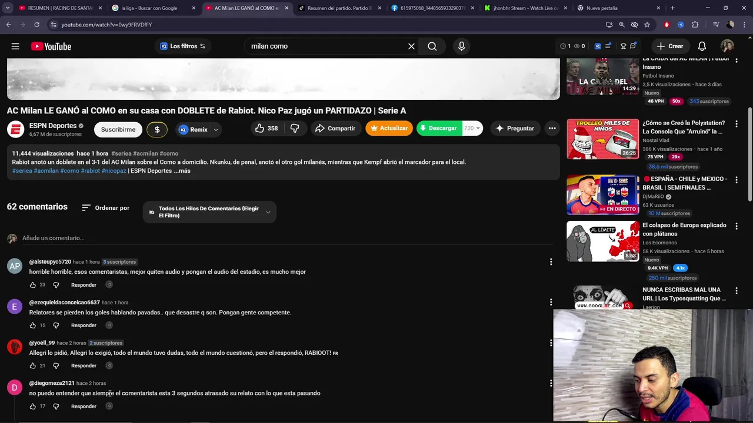Viewport: 753px width, 423px height.
Task: Open '¿Cómo se Creó la Polystation?' thumbnail
Action: (602, 139)
